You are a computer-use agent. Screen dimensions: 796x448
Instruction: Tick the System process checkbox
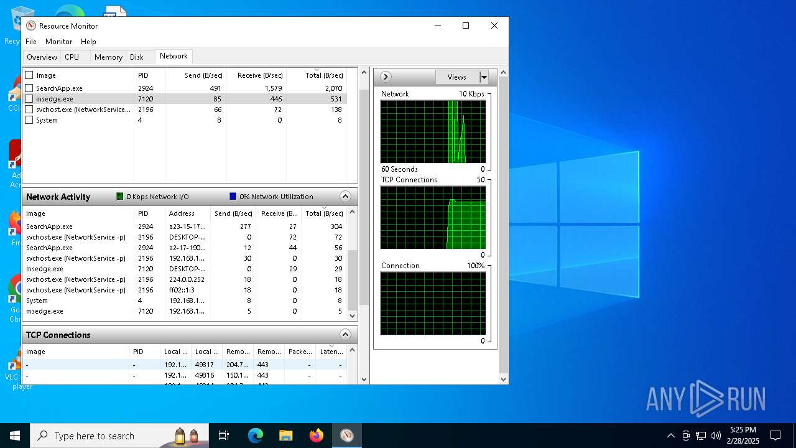29,120
